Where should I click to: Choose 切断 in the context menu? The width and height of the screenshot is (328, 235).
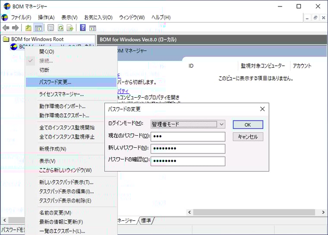(x=71, y=70)
